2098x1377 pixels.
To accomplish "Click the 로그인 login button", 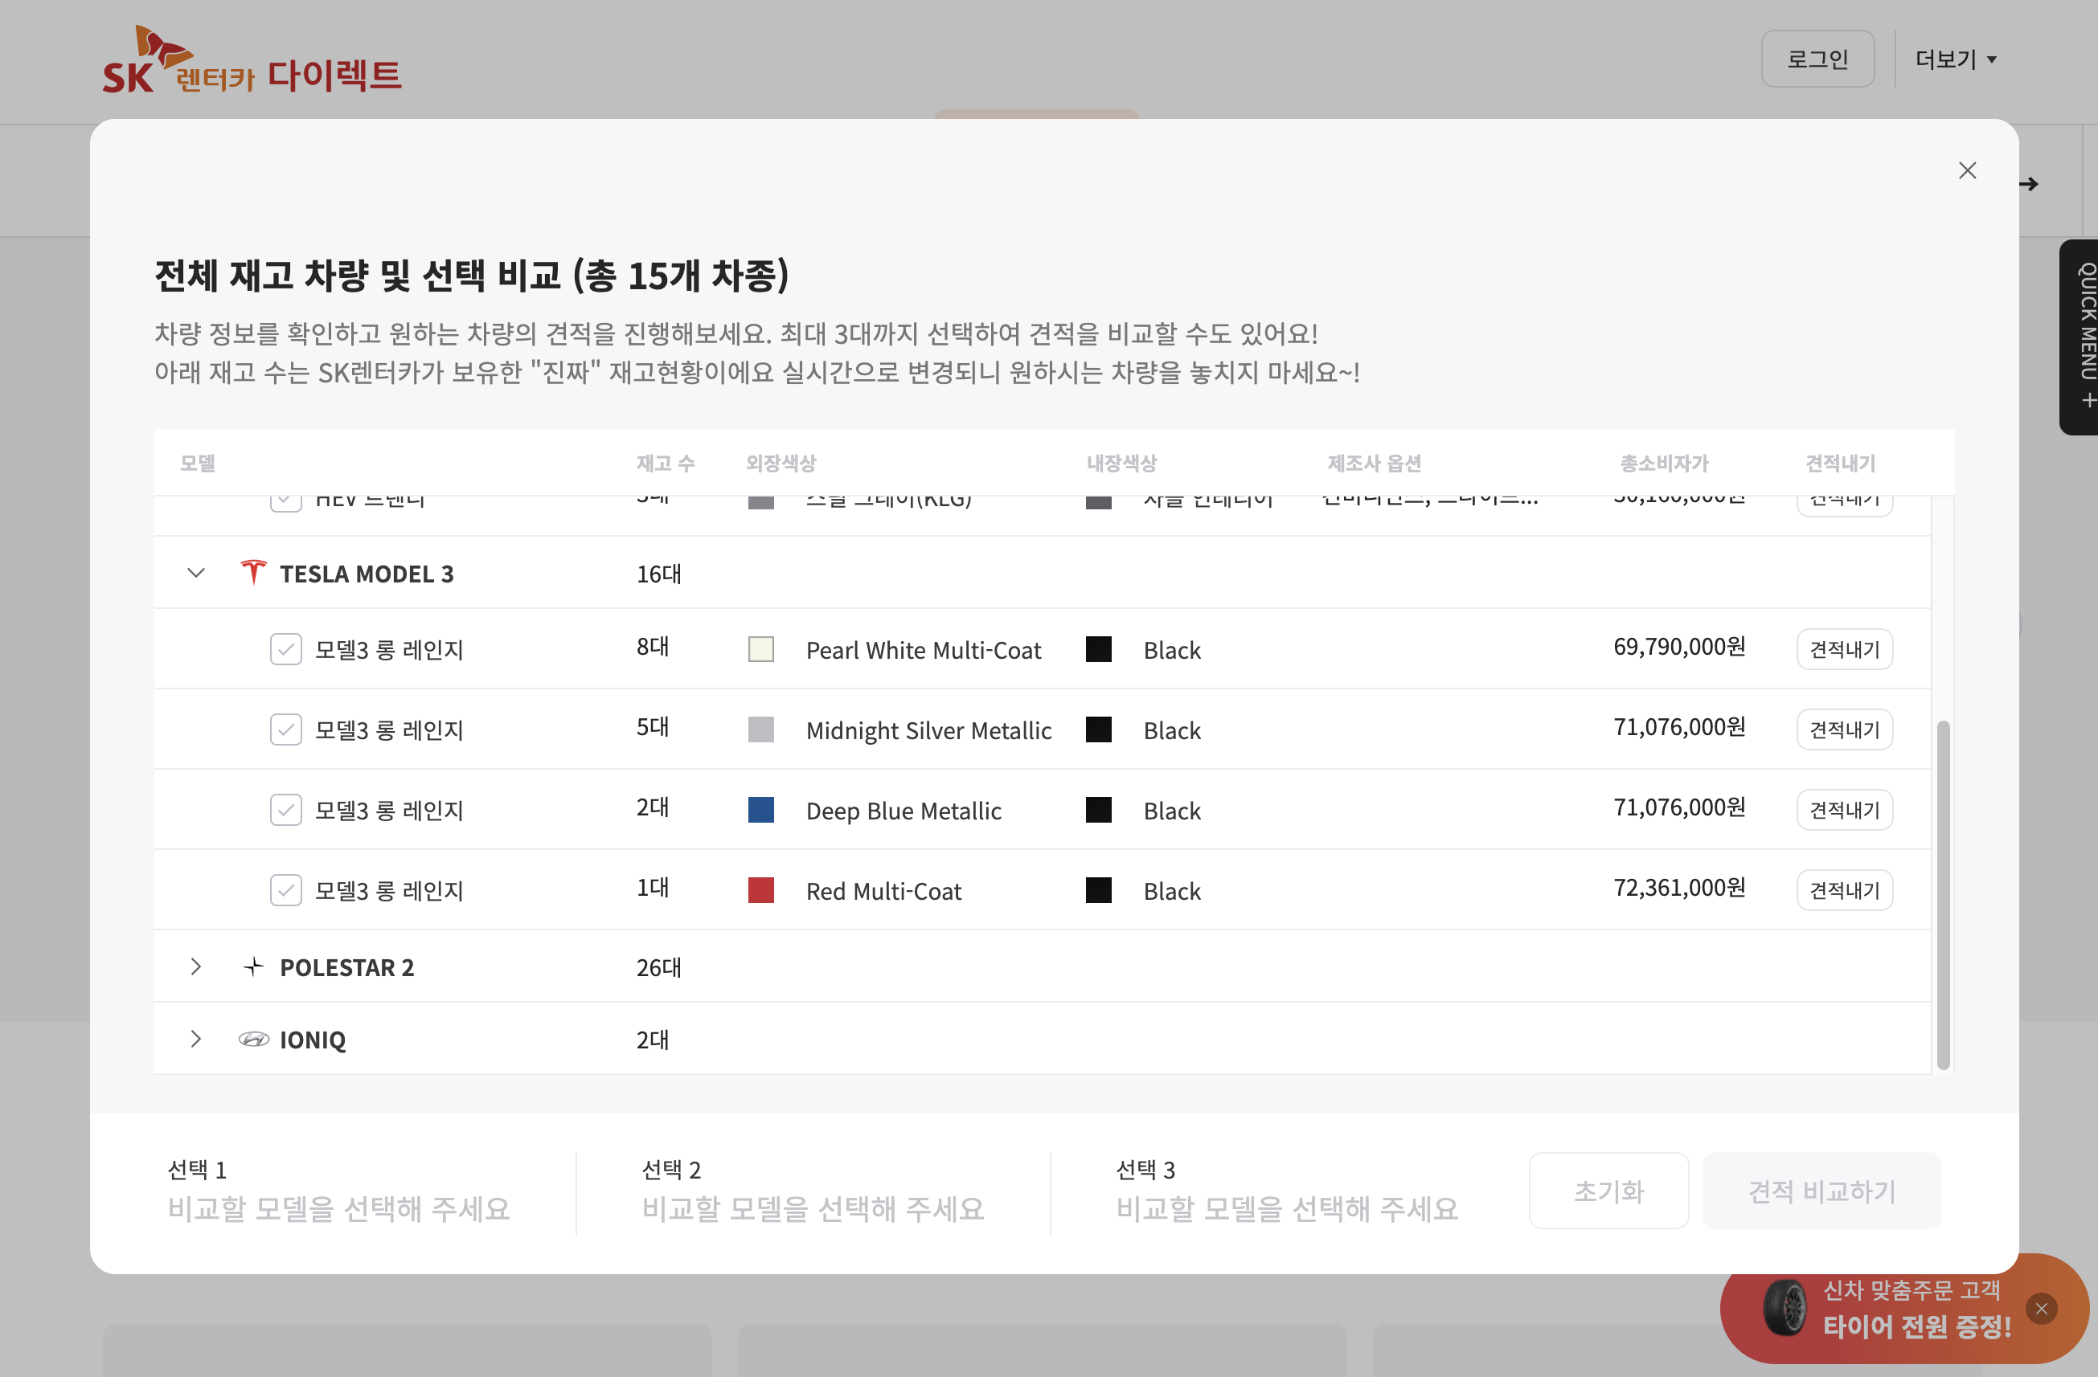I will pyautogui.click(x=1817, y=59).
